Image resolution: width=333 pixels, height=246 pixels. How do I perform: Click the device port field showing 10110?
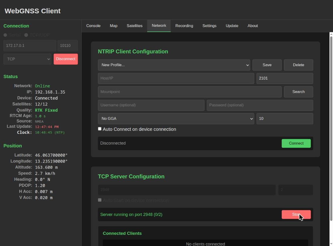coord(68,46)
